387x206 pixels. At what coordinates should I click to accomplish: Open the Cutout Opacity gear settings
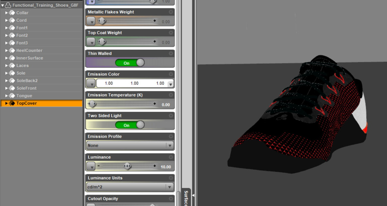tap(171, 199)
